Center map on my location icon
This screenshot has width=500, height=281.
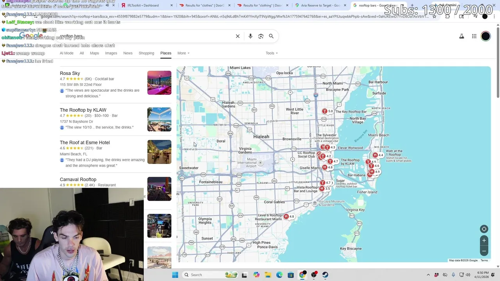(484, 229)
